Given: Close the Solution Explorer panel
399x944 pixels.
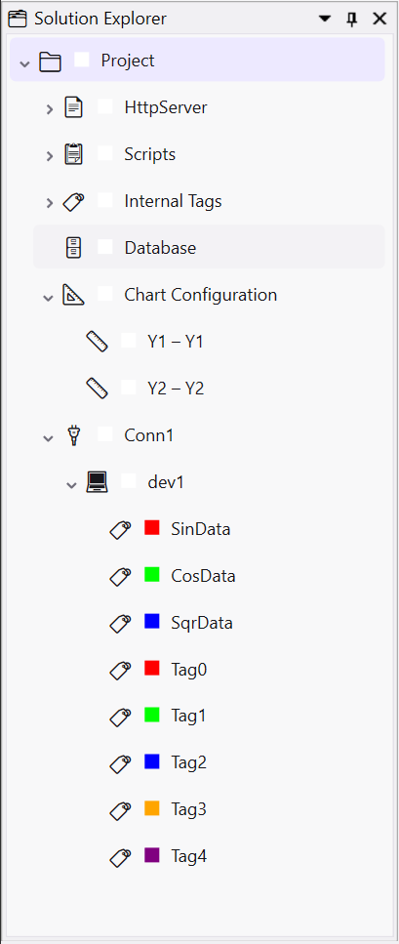Looking at the screenshot, I should click(379, 19).
